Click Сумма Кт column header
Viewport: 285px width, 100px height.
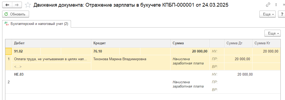pyautogui.click(x=267, y=43)
